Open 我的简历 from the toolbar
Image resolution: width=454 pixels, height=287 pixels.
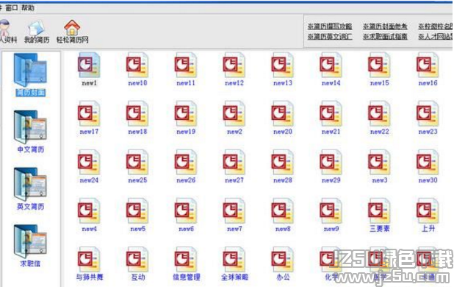coord(37,32)
